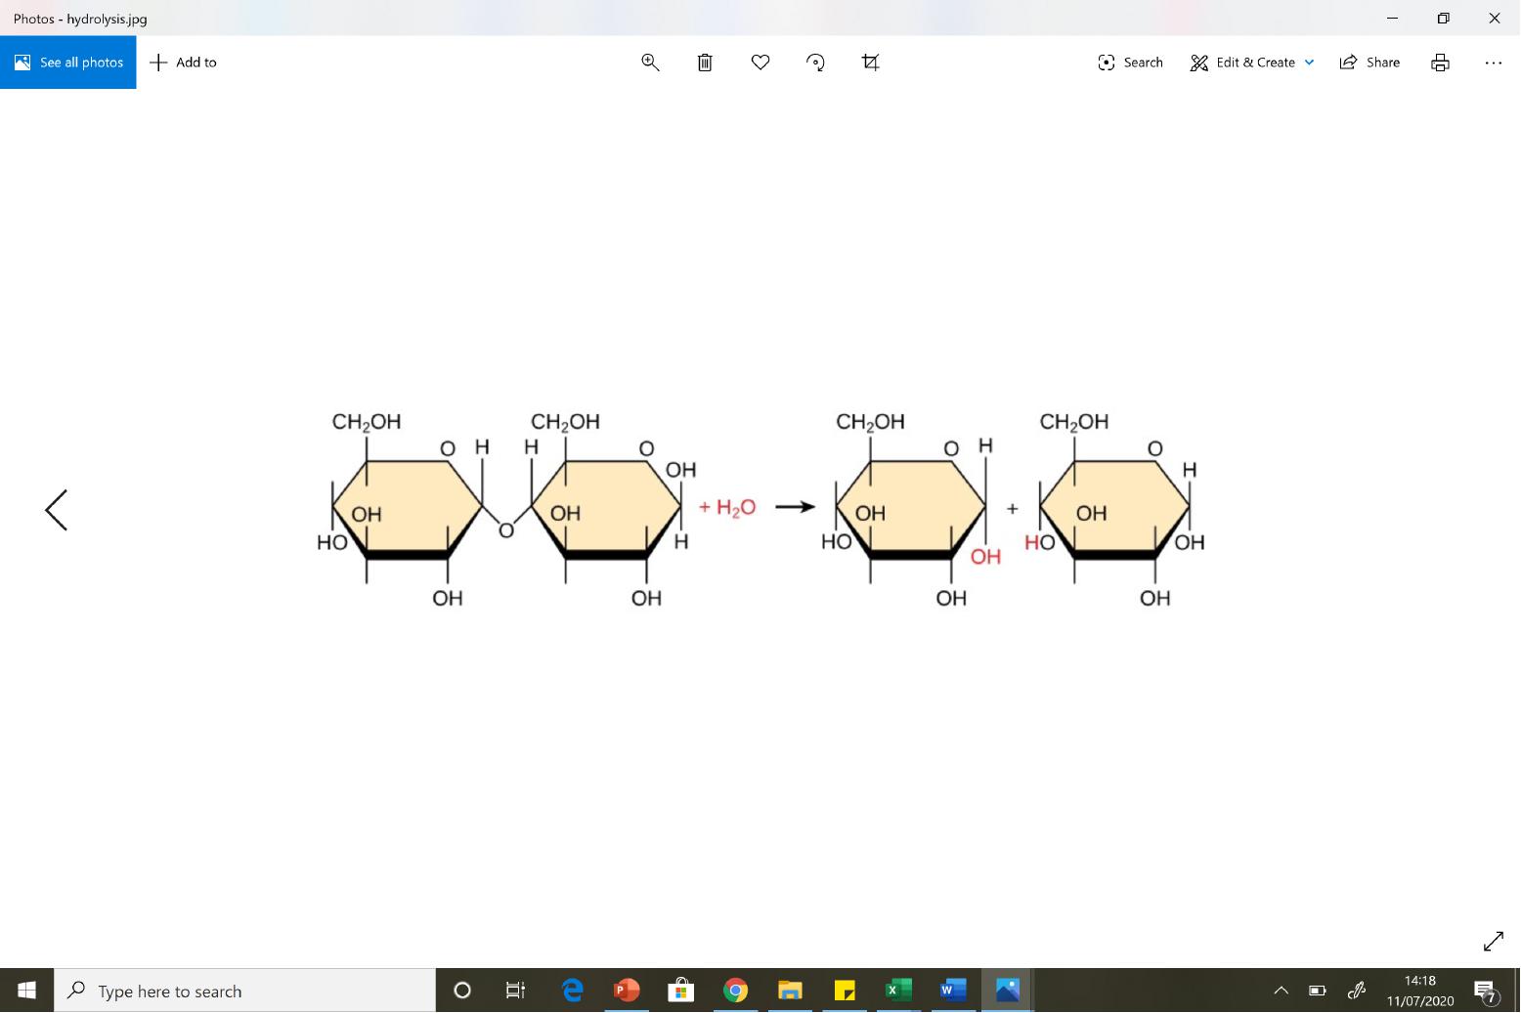
Task: Switch to Excel on the taskbar
Action: coord(898,991)
